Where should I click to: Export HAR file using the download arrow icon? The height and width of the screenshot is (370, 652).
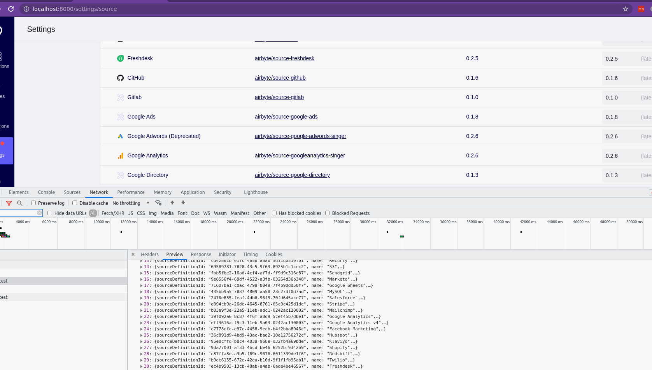183,203
